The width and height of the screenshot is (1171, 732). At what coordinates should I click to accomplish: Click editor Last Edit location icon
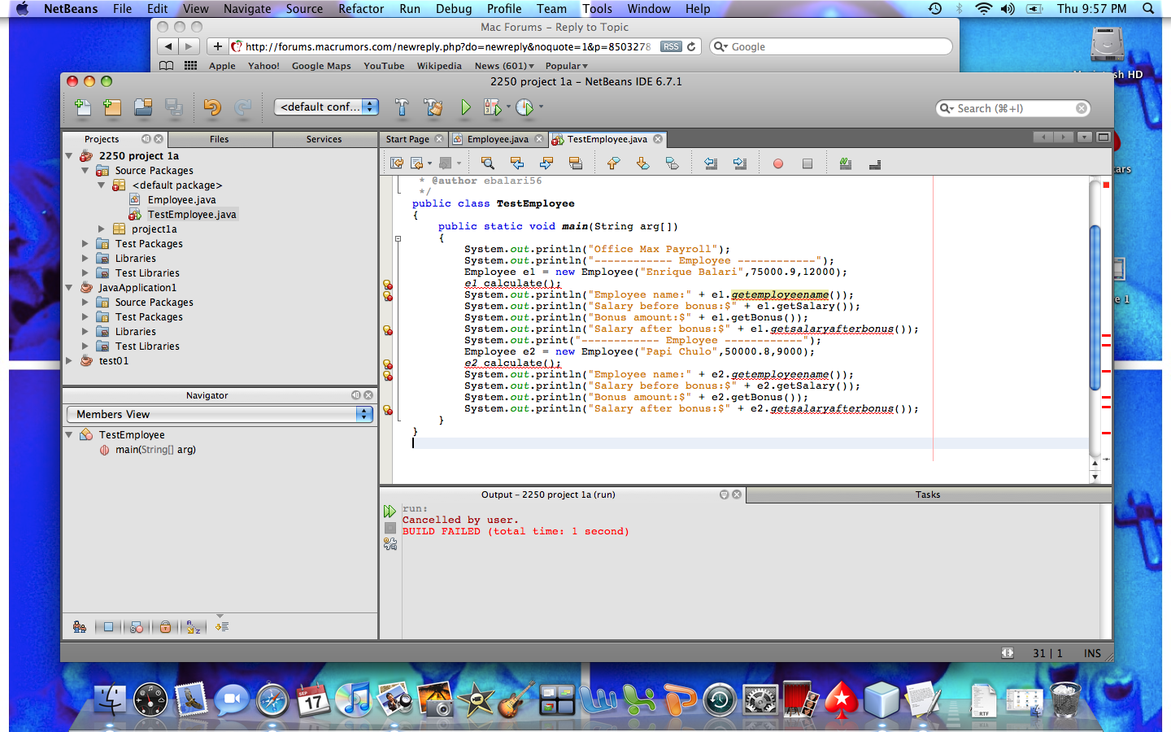tap(397, 163)
